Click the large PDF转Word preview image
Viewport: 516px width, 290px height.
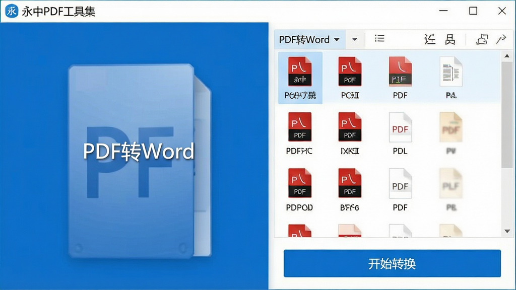[x=139, y=161]
